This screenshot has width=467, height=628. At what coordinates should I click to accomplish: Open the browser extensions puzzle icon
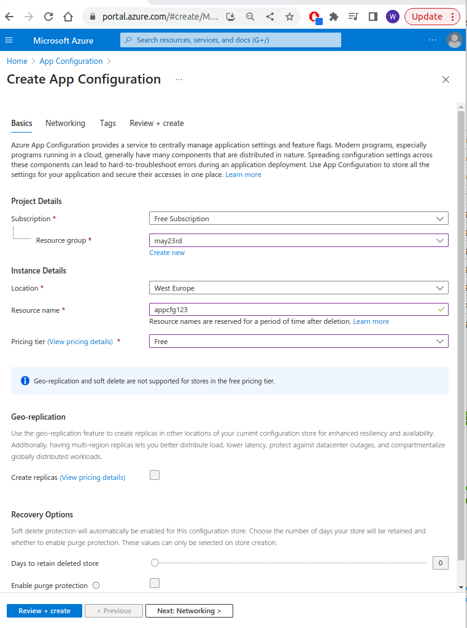click(x=334, y=17)
